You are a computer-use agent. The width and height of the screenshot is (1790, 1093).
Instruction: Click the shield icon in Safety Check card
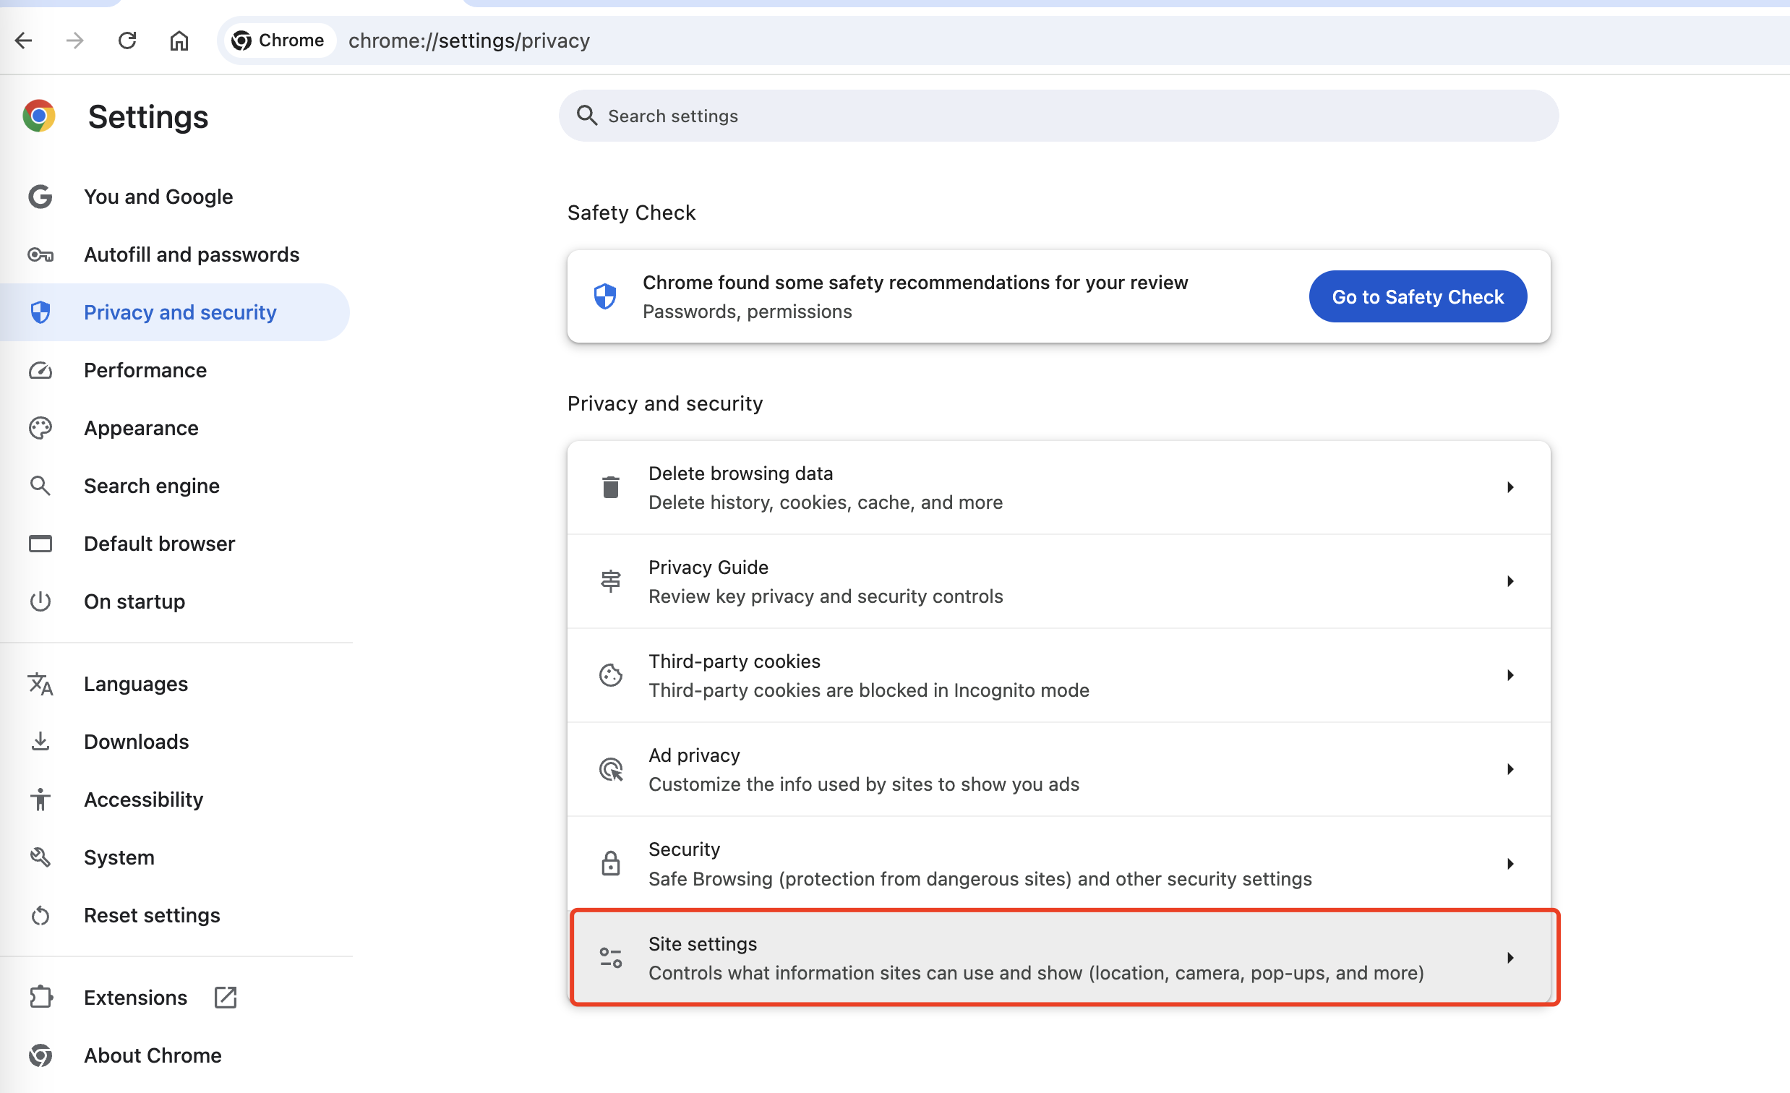tap(605, 296)
